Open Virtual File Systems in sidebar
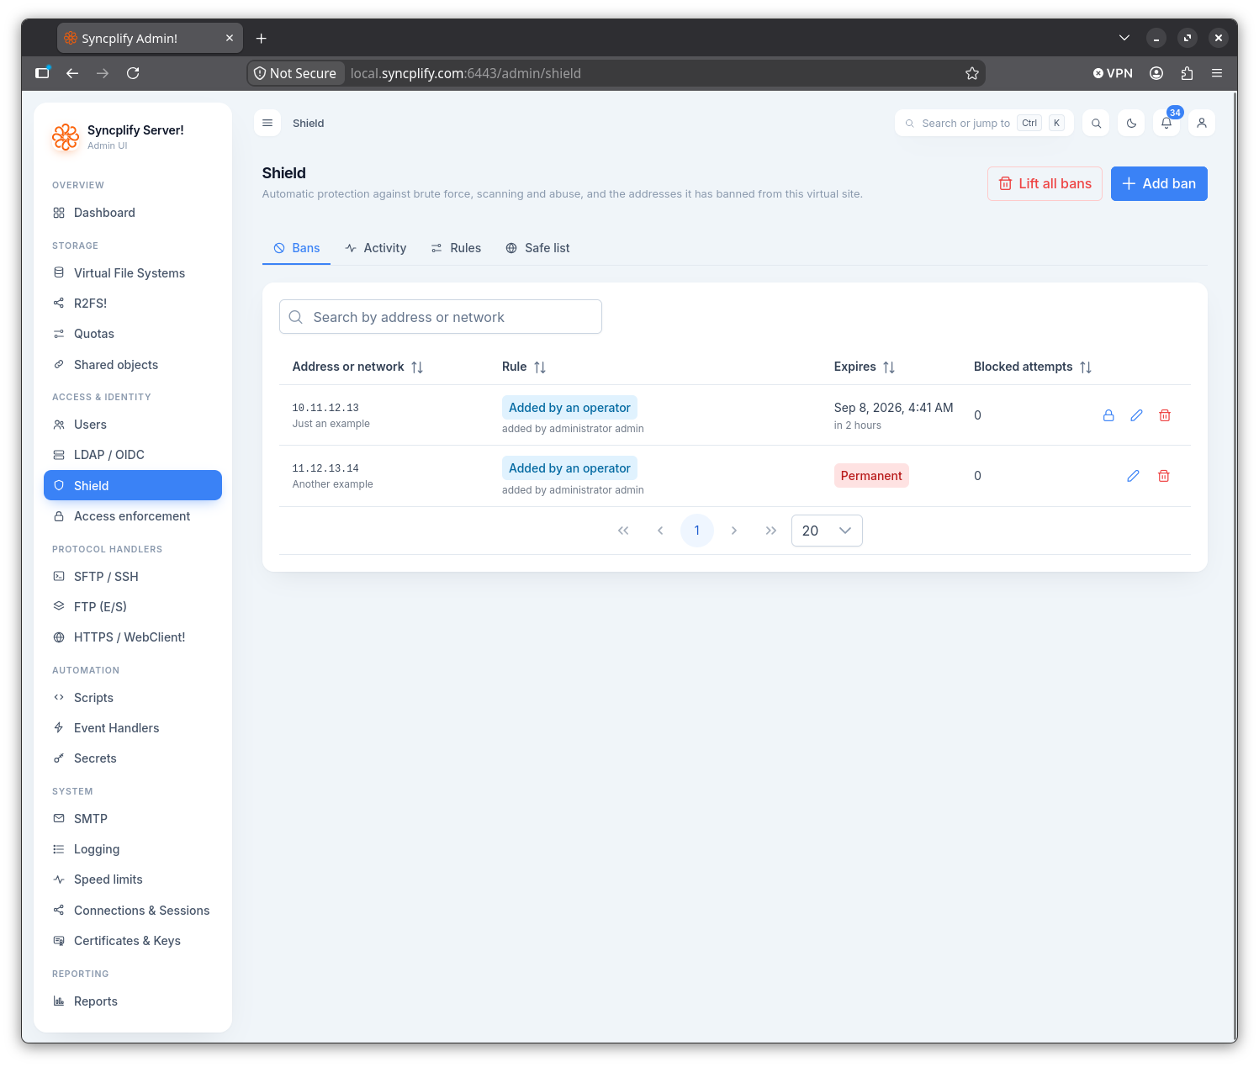Image resolution: width=1259 pixels, height=1067 pixels. [133, 273]
